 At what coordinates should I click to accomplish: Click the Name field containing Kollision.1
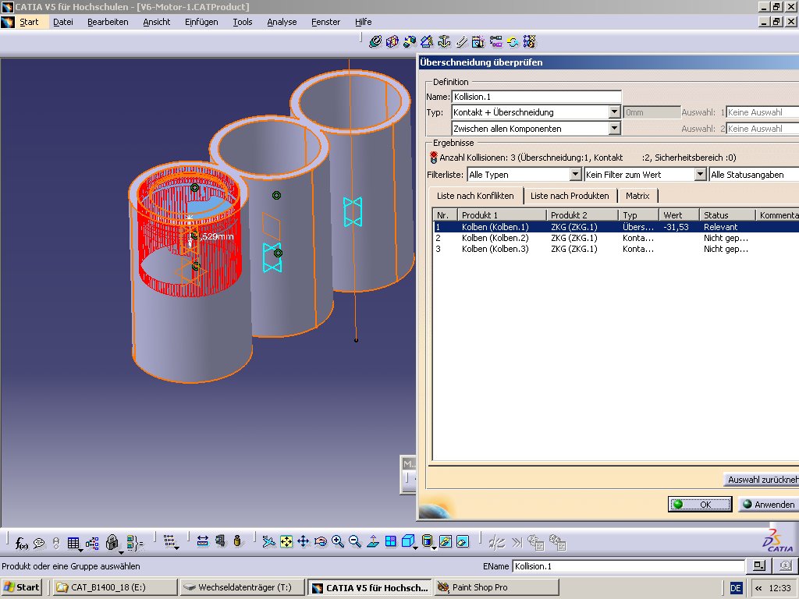pos(537,97)
